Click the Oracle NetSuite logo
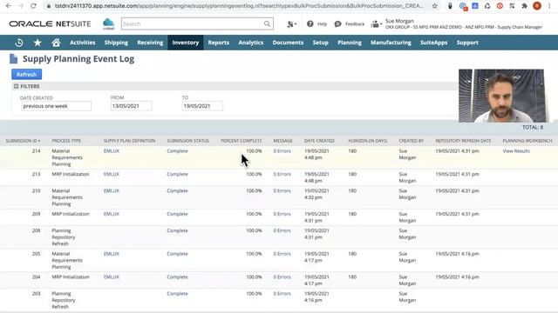This screenshot has width=558, height=313. click(x=50, y=23)
